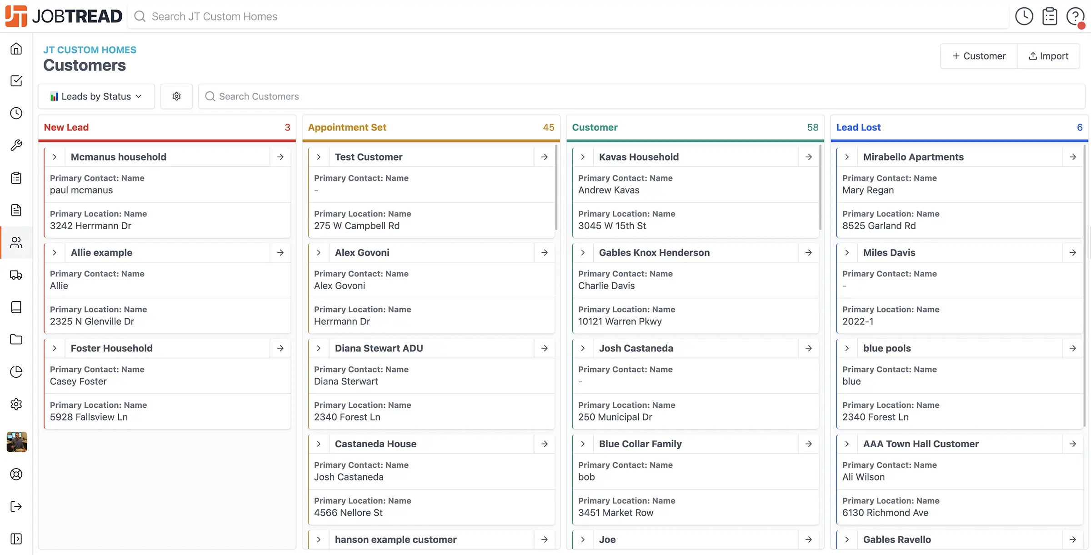The height and width of the screenshot is (555, 1091).
Task: Open the pie chart reports icon
Action: click(x=16, y=372)
